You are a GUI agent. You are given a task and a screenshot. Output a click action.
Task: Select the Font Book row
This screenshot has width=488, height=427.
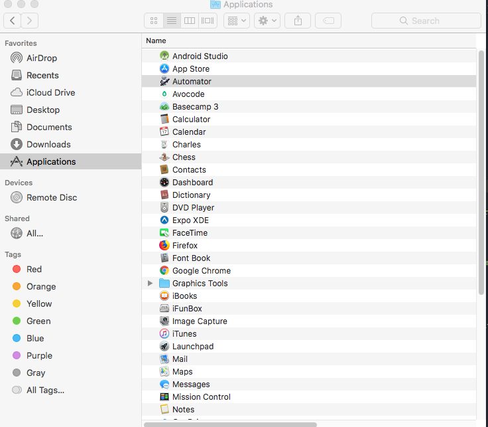(309, 258)
